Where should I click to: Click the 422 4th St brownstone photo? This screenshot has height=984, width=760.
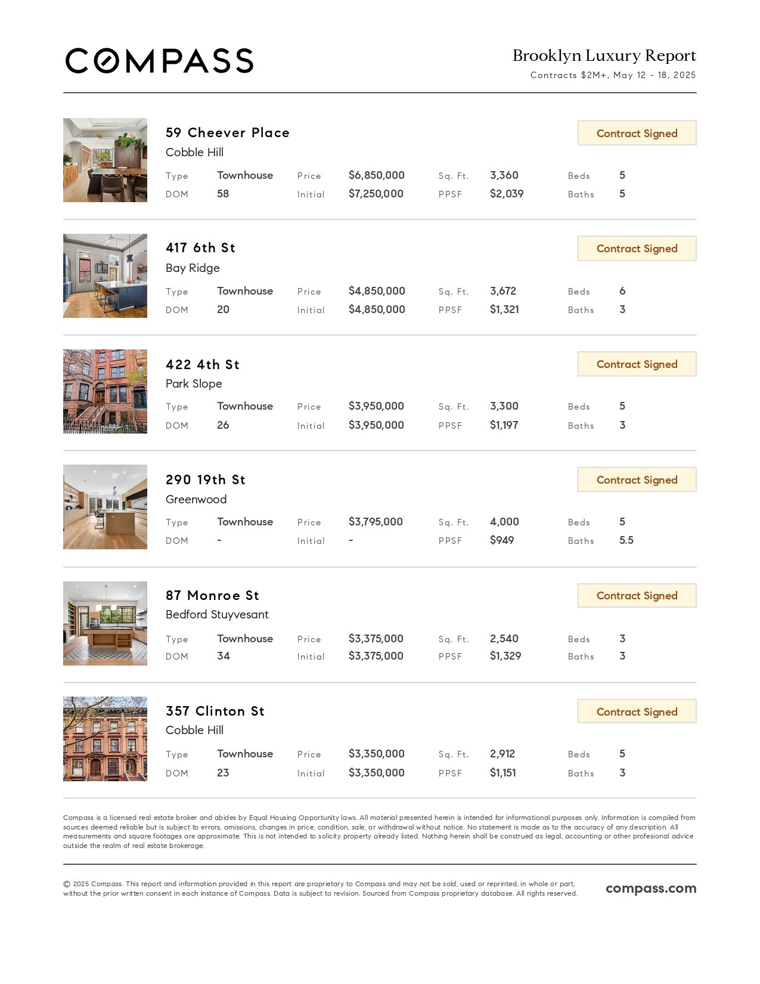(105, 391)
